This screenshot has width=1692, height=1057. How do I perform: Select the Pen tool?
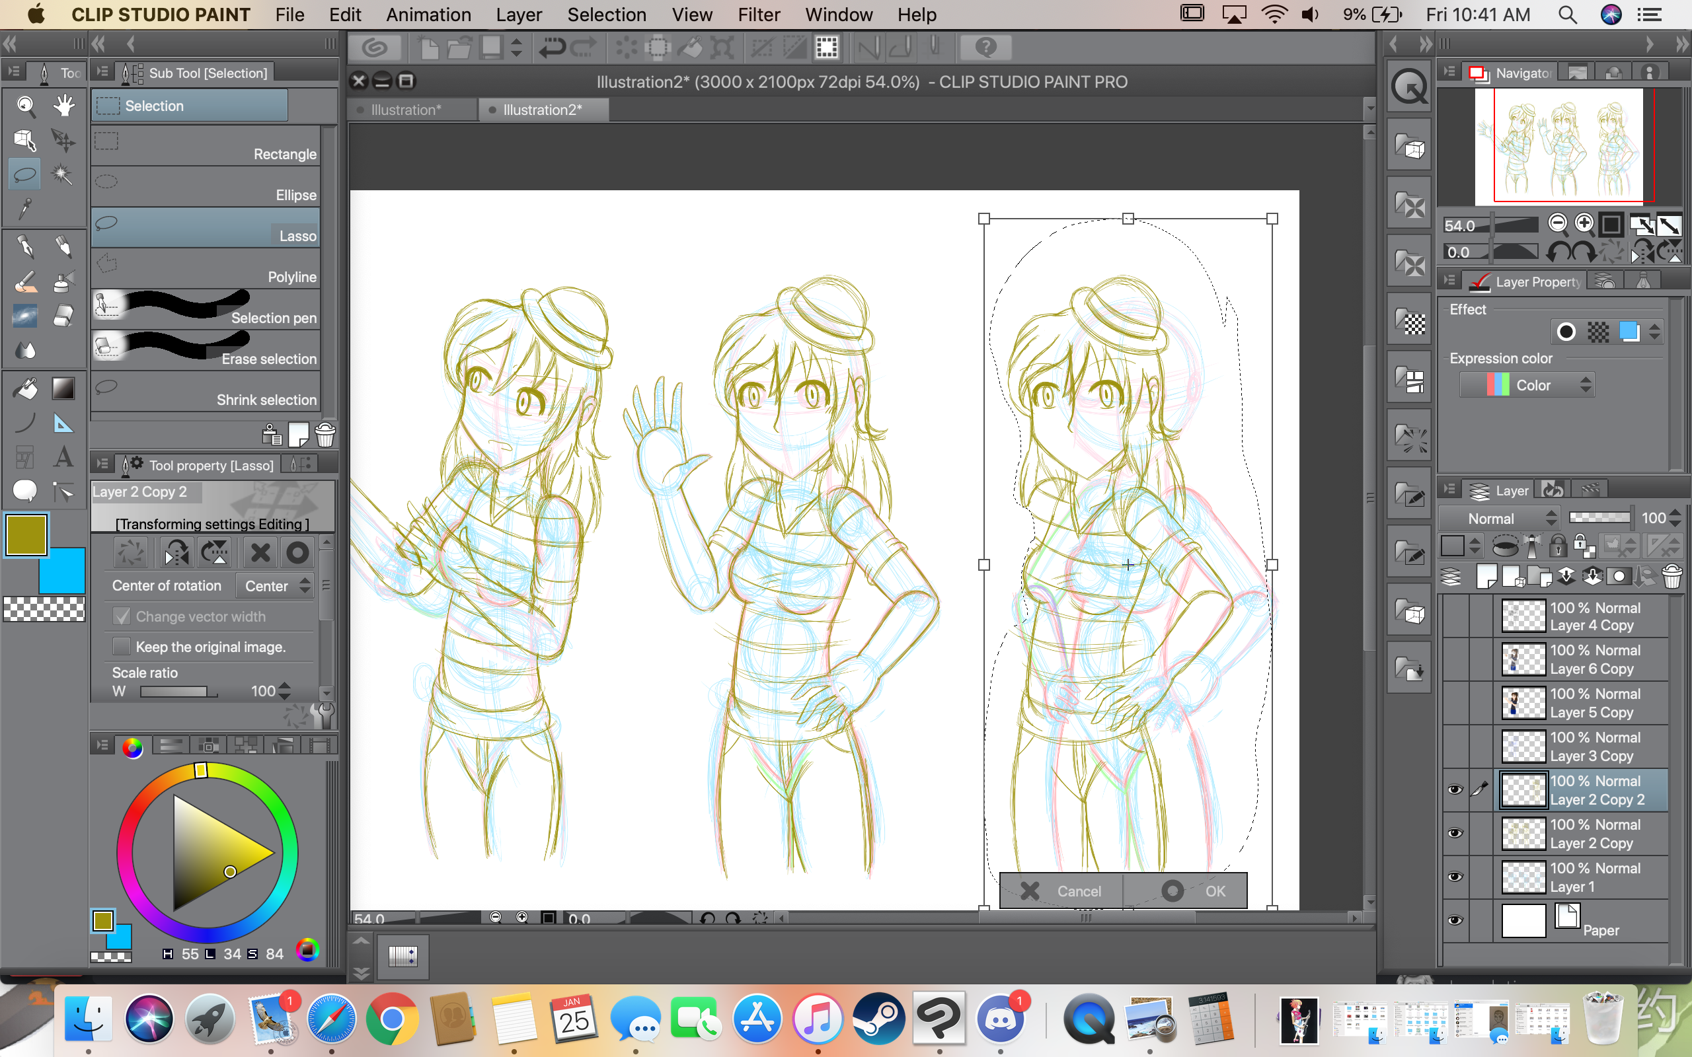click(x=25, y=247)
